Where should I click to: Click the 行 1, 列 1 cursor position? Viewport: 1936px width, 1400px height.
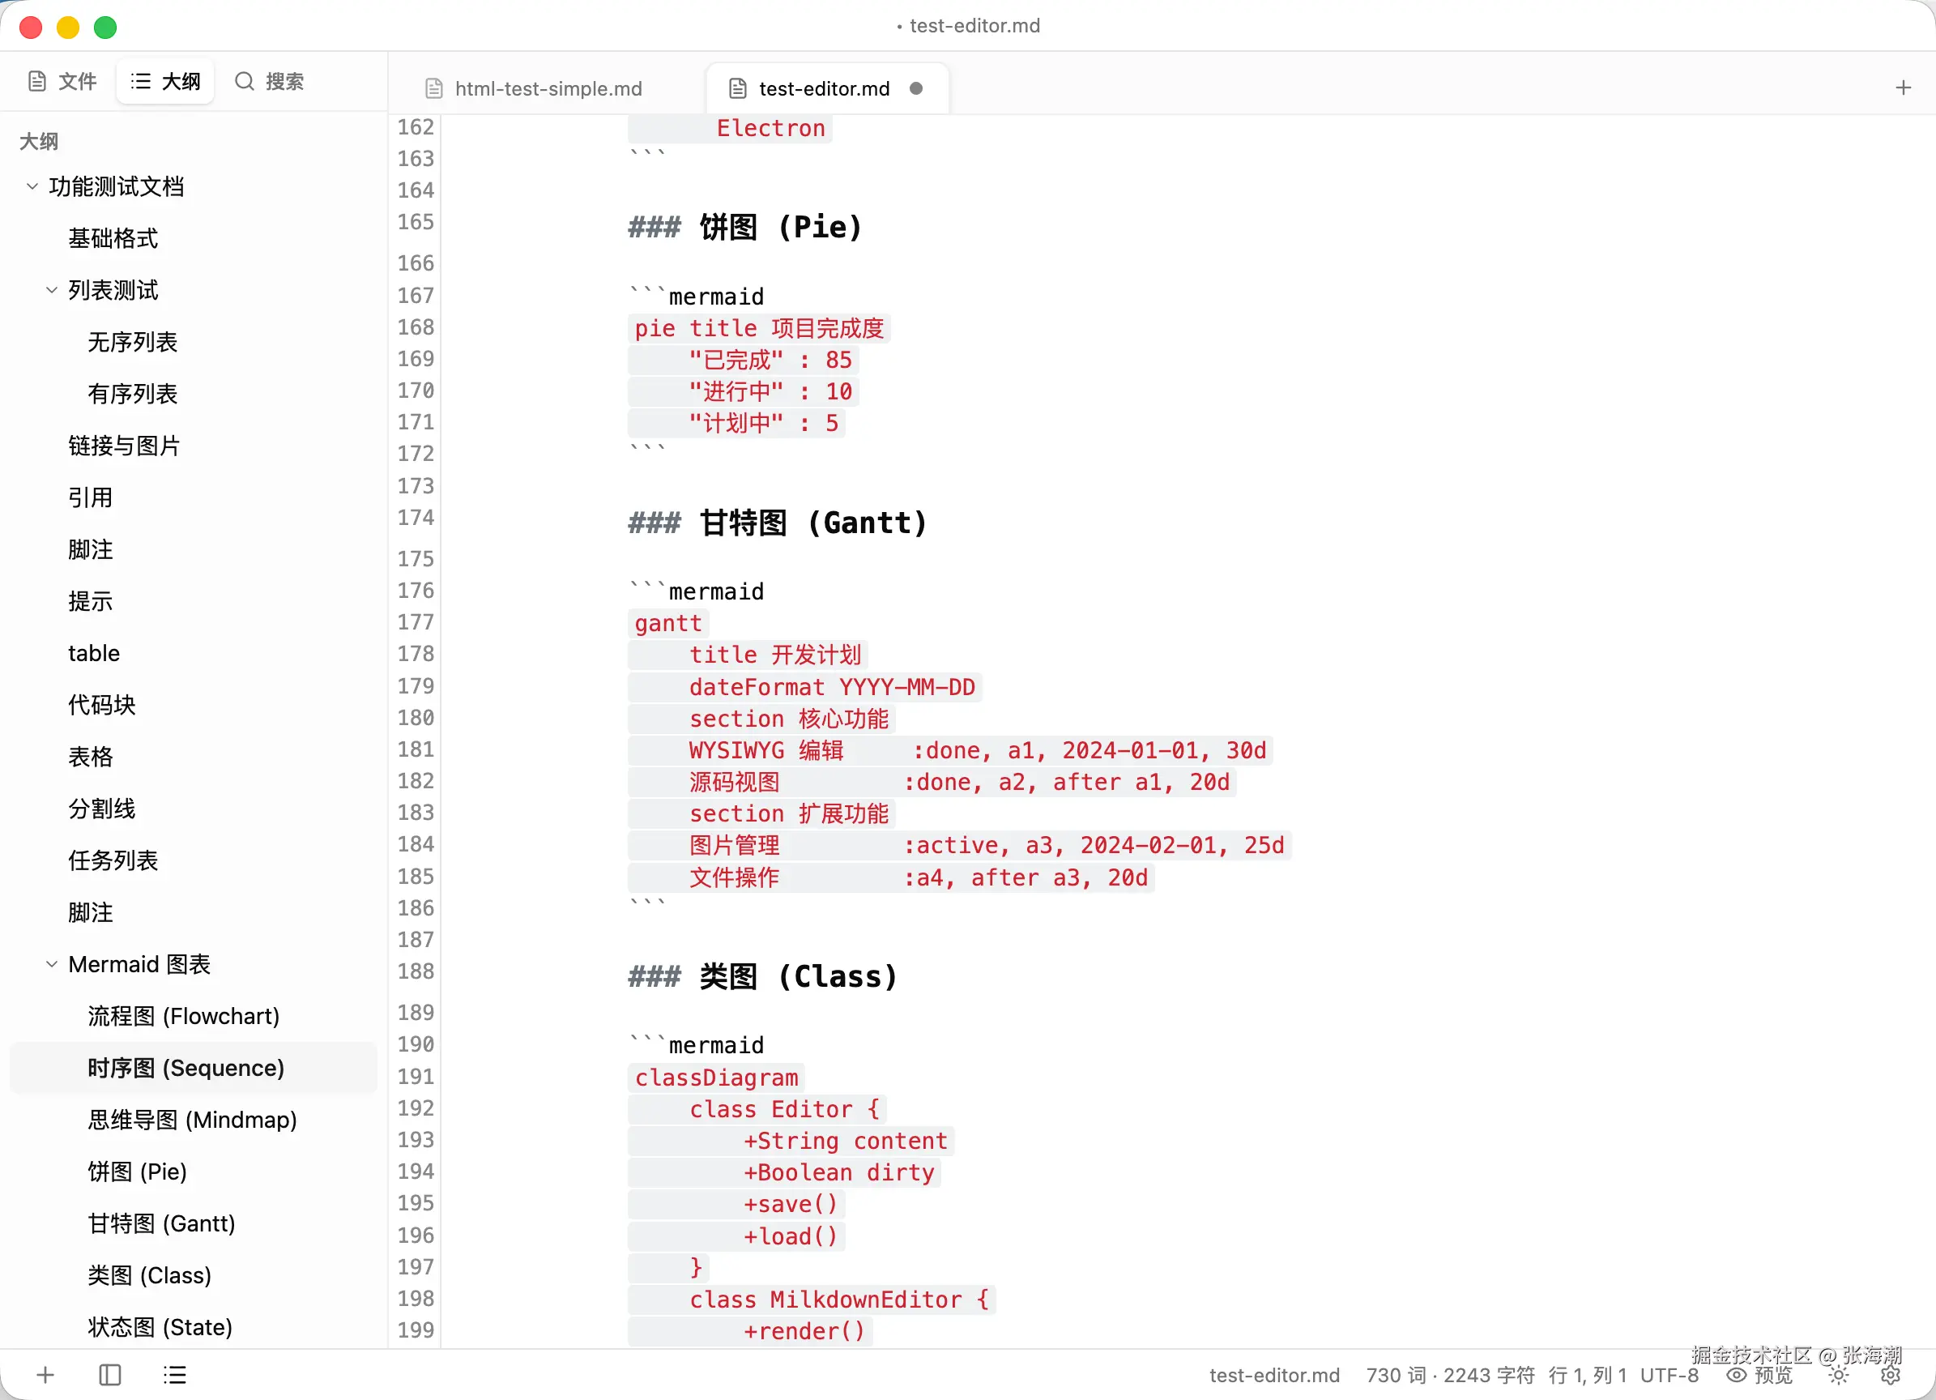click(x=1587, y=1375)
